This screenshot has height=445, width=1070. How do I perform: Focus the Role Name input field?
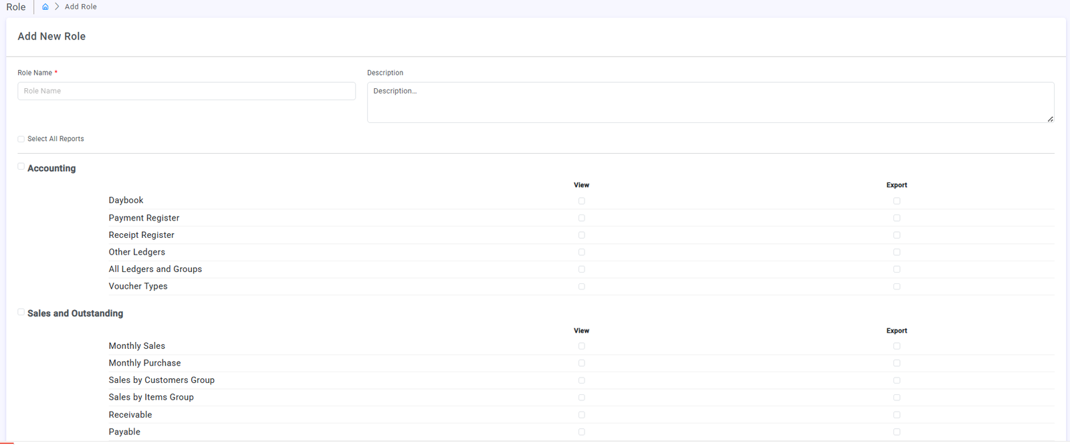[x=186, y=91]
